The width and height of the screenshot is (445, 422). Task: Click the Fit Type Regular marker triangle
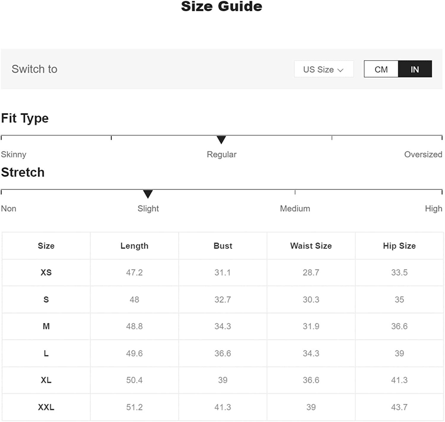click(221, 140)
